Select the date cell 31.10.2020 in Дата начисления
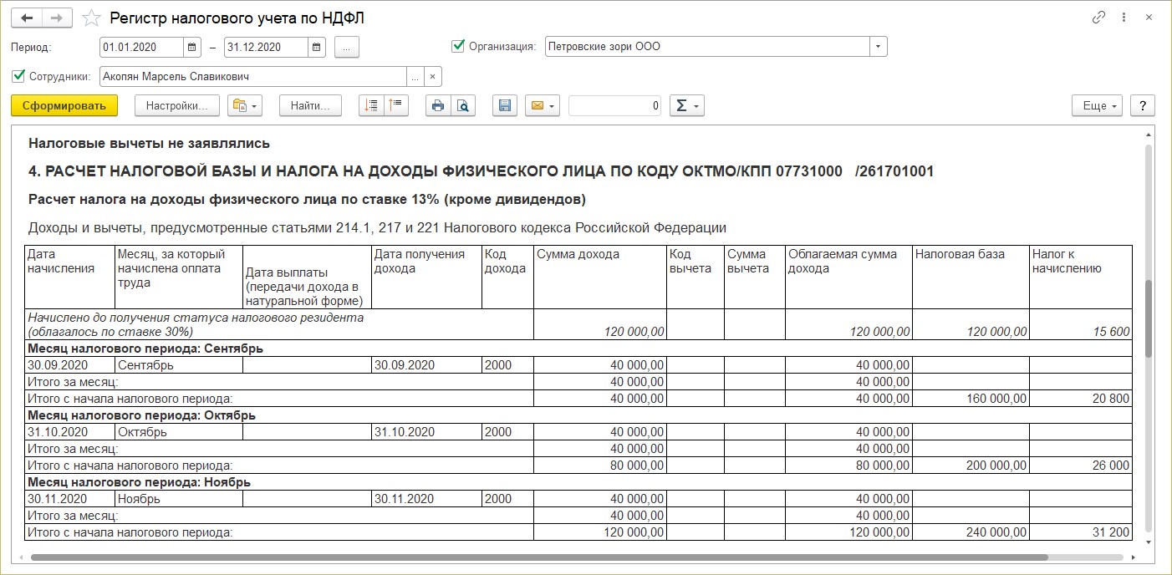The width and height of the screenshot is (1172, 575). (x=69, y=432)
